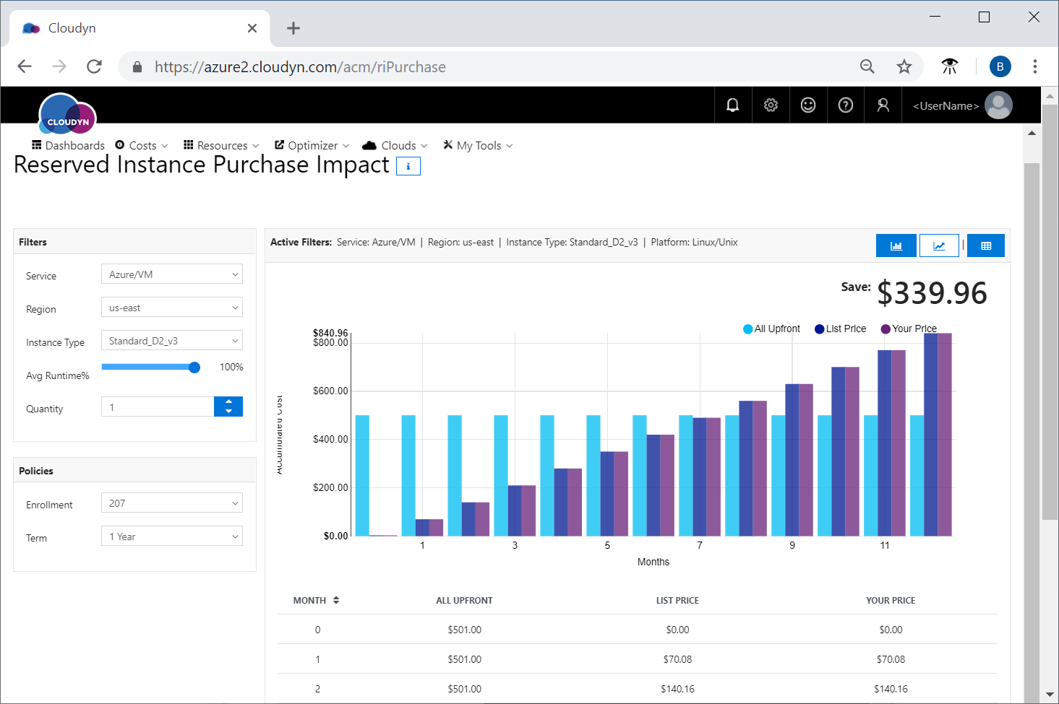Toggle the All Upfront legend series
The image size is (1059, 704).
tap(771, 329)
